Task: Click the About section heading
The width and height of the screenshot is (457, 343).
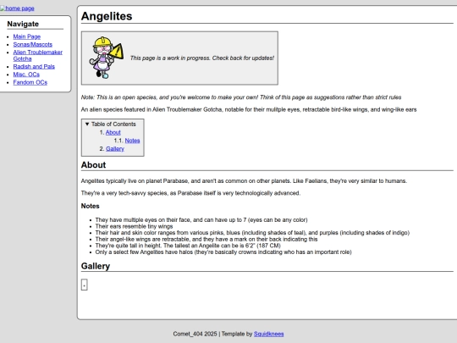Action: pos(93,165)
